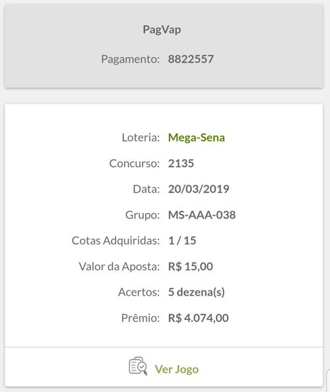Viewport: 330px width, 392px height.
Task: Select the 5 dezena(s) hits value
Action: [x=197, y=292]
